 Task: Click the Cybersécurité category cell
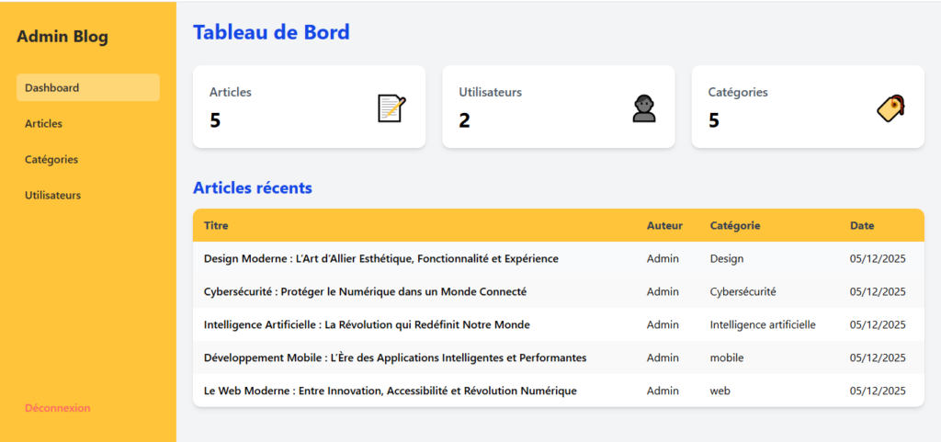[x=743, y=291]
